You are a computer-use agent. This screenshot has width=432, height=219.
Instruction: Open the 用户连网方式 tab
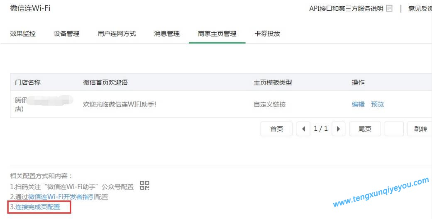pos(117,34)
